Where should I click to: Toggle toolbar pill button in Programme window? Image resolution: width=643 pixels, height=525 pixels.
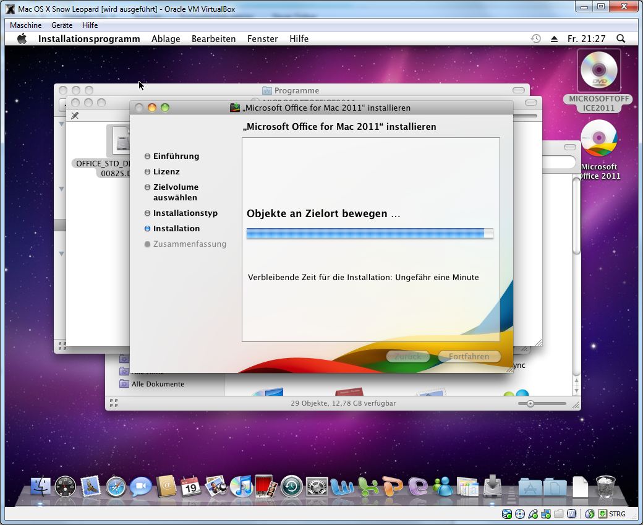point(518,90)
